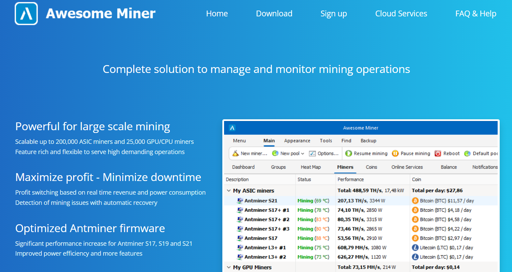The height and width of the screenshot is (272, 512).
Task: Select the Main ribbon tab
Action: pyautogui.click(x=269, y=140)
